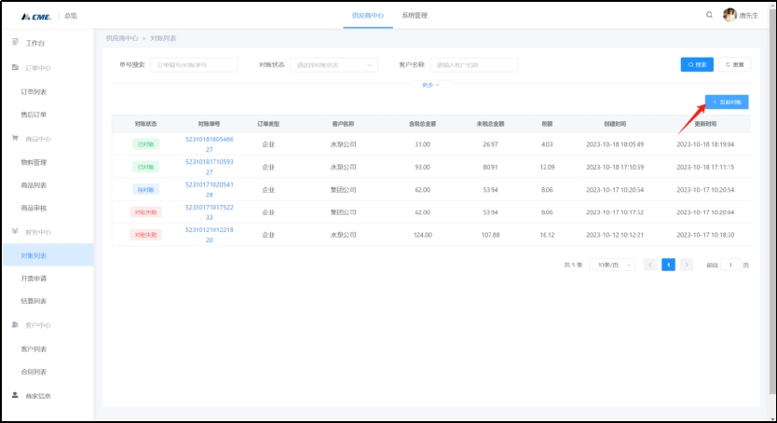Screen dimensions: 777x423
Task: Go to next page arrow in pagination
Action: [x=687, y=265]
